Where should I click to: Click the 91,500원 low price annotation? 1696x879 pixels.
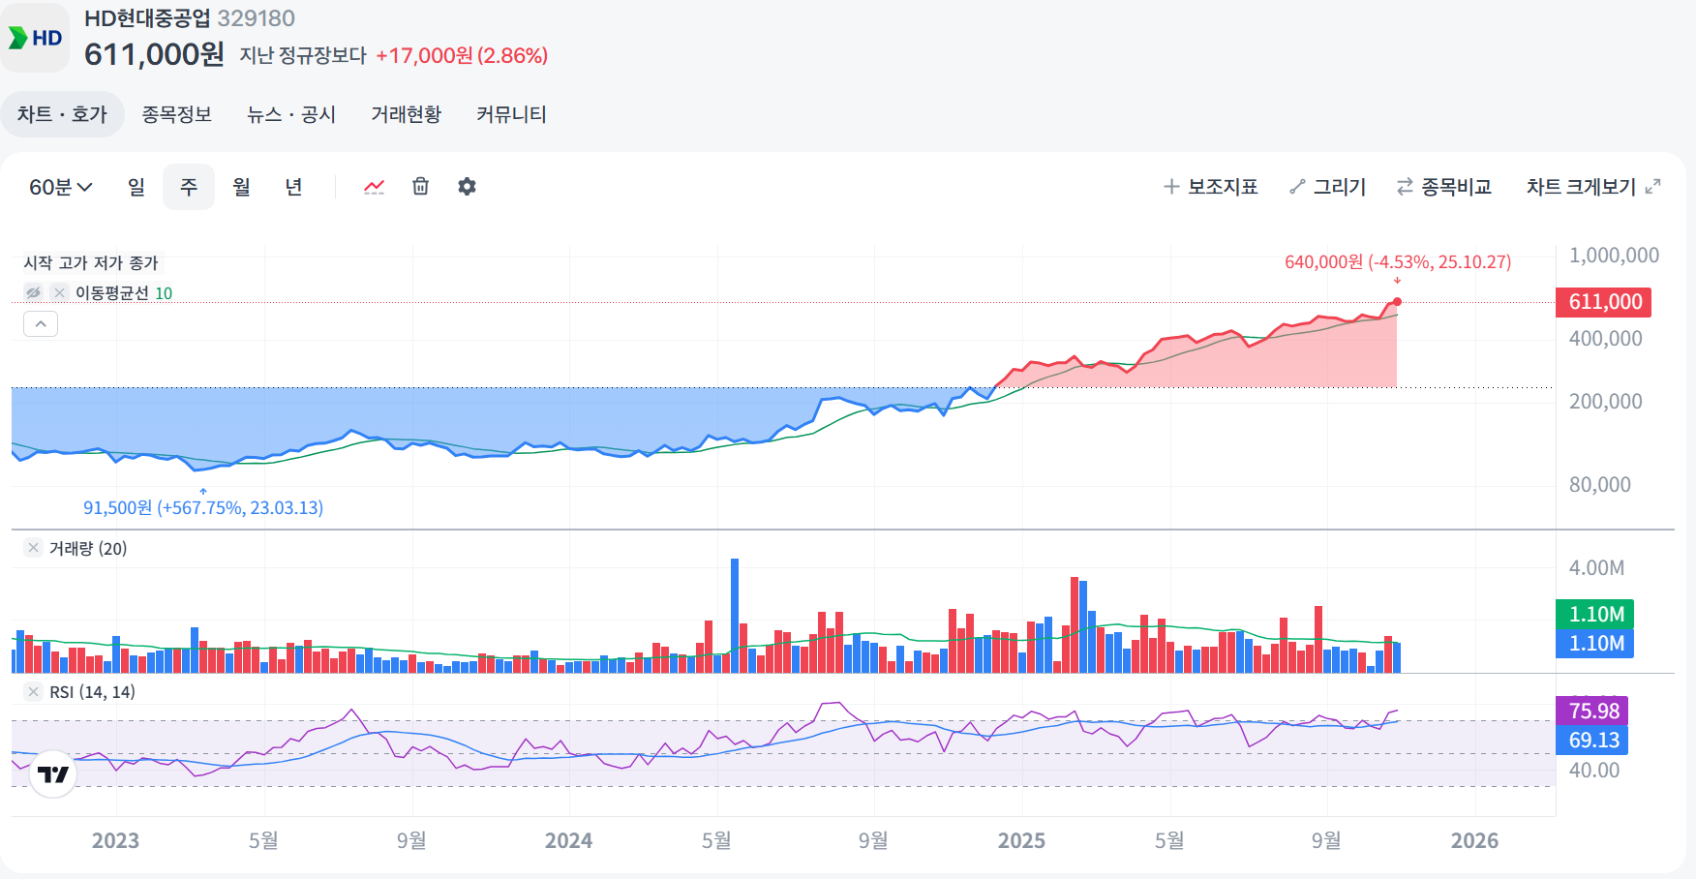tap(203, 507)
